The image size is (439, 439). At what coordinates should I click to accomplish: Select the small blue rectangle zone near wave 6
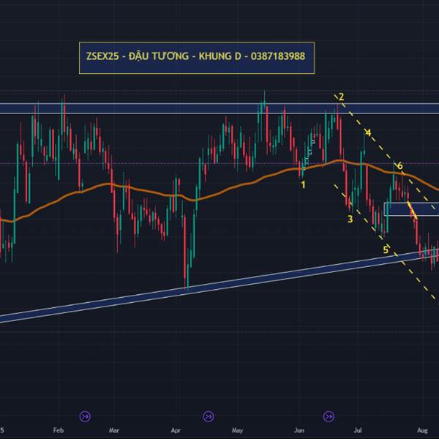(411, 209)
